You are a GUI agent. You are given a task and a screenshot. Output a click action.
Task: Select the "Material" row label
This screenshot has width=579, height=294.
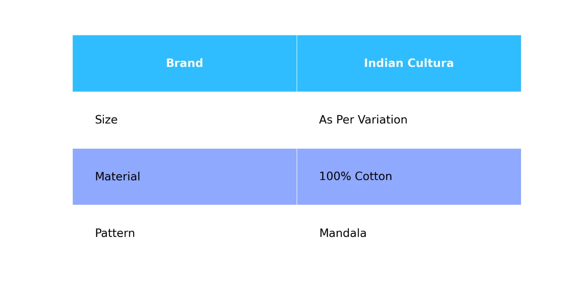[x=117, y=176]
